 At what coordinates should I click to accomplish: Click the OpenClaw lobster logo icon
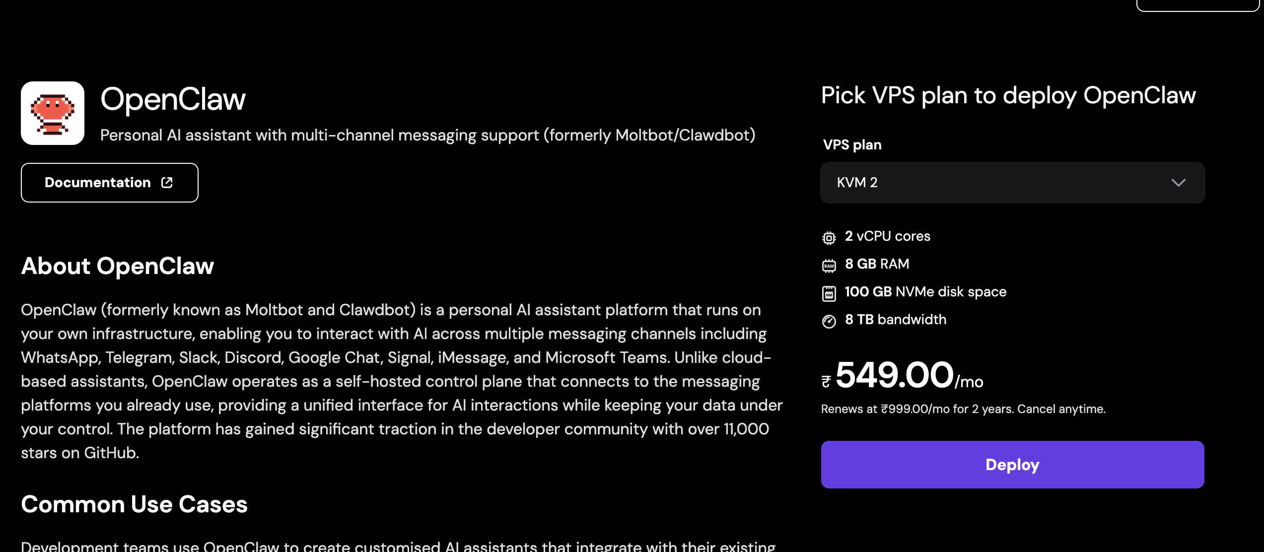[x=53, y=113]
